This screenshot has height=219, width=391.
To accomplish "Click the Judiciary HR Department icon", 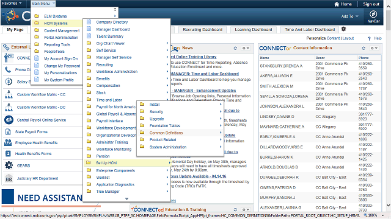I will point(9,178).
